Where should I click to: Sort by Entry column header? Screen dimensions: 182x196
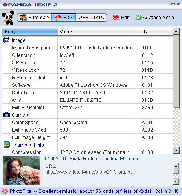coord(30,32)
